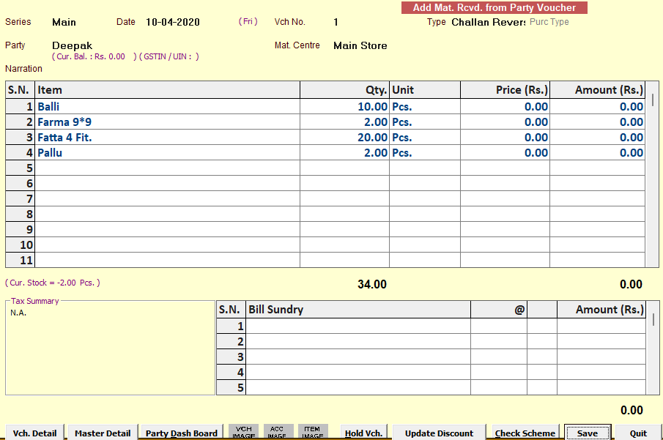The width and height of the screenshot is (663, 440).
Task: Click the ACC IMAGE icon button
Action: pyautogui.click(x=278, y=432)
